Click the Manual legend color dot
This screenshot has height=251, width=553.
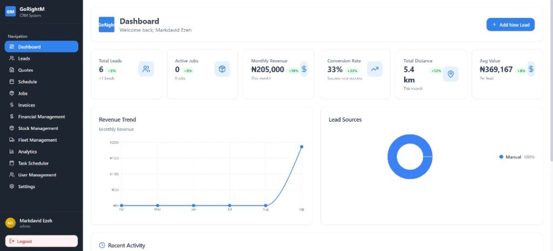click(x=501, y=157)
